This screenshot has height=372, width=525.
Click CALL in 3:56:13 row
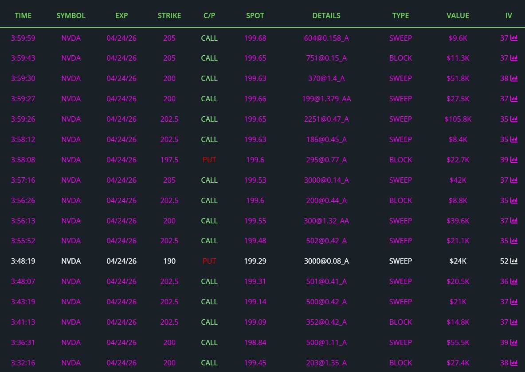pos(209,221)
